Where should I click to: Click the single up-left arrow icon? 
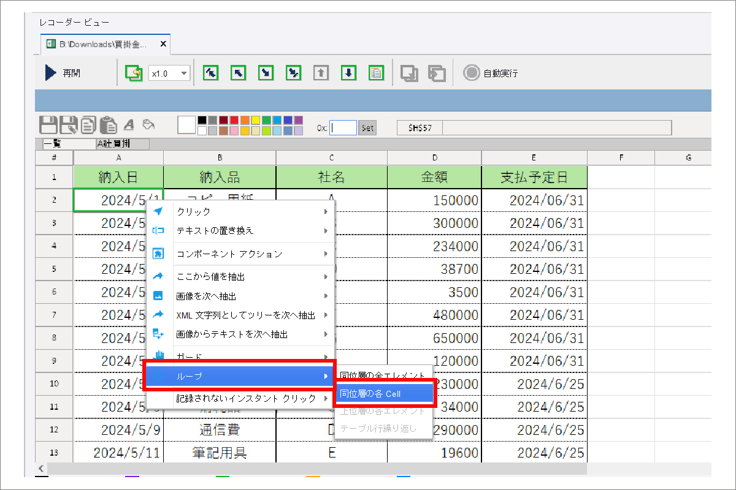click(x=238, y=73)
